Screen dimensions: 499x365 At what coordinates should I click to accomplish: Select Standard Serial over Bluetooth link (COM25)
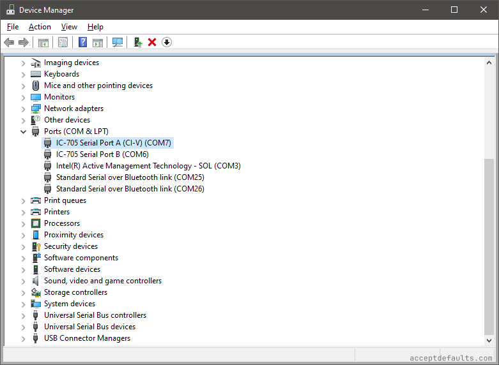130,177
